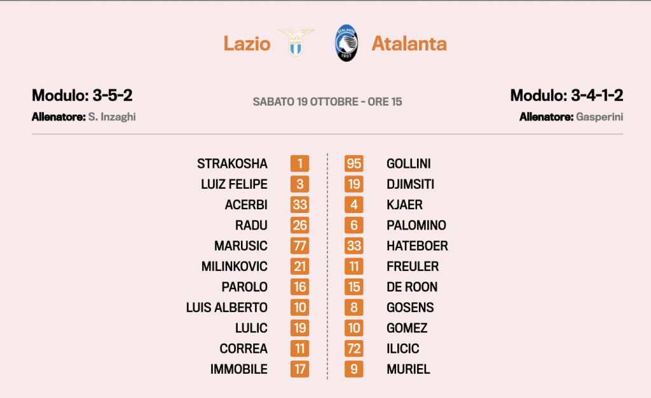
Task: Click coach name Gasperini
Action: coord(600,117)
